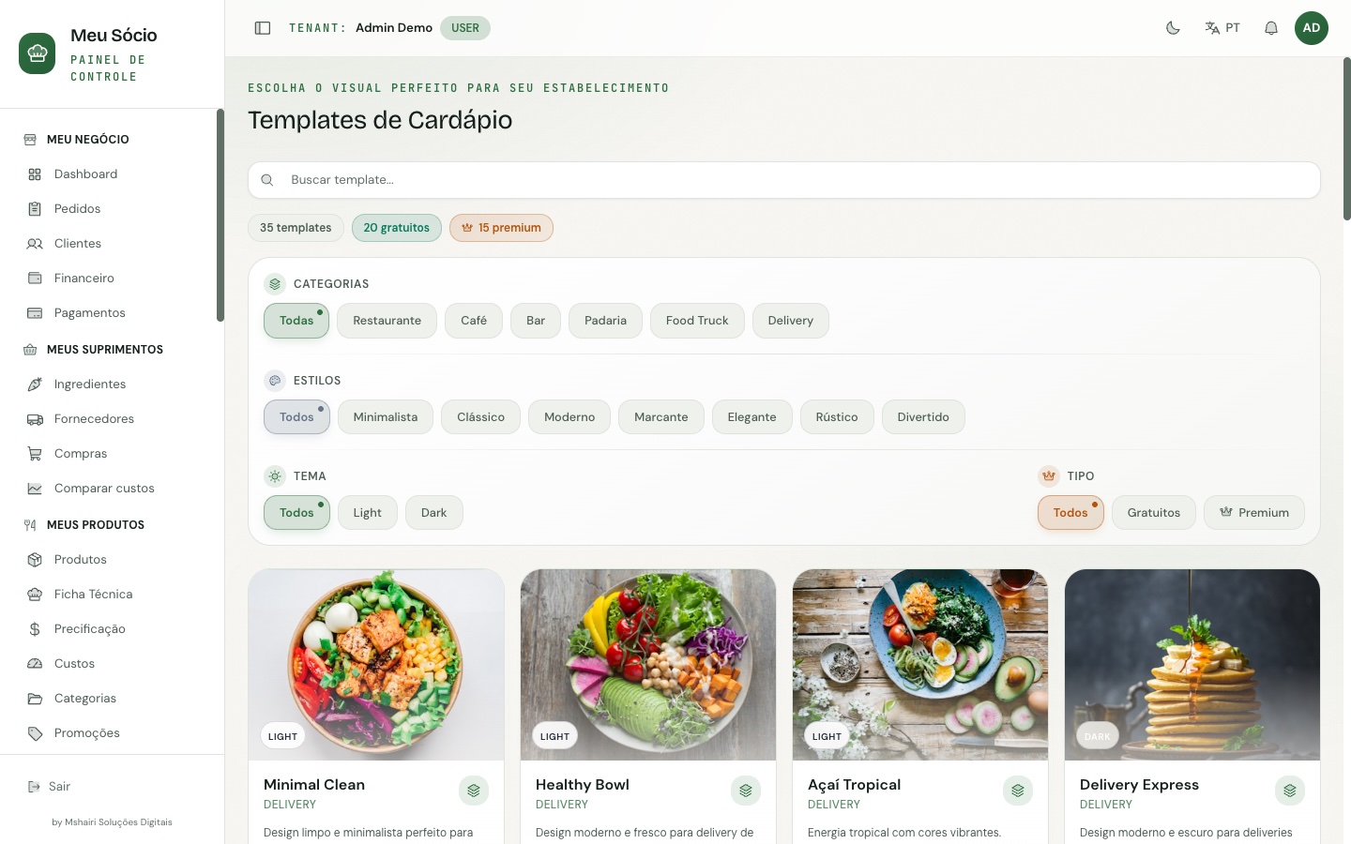
Task: Click layers icon on Minimal Clean card
Action: (474, 791)
